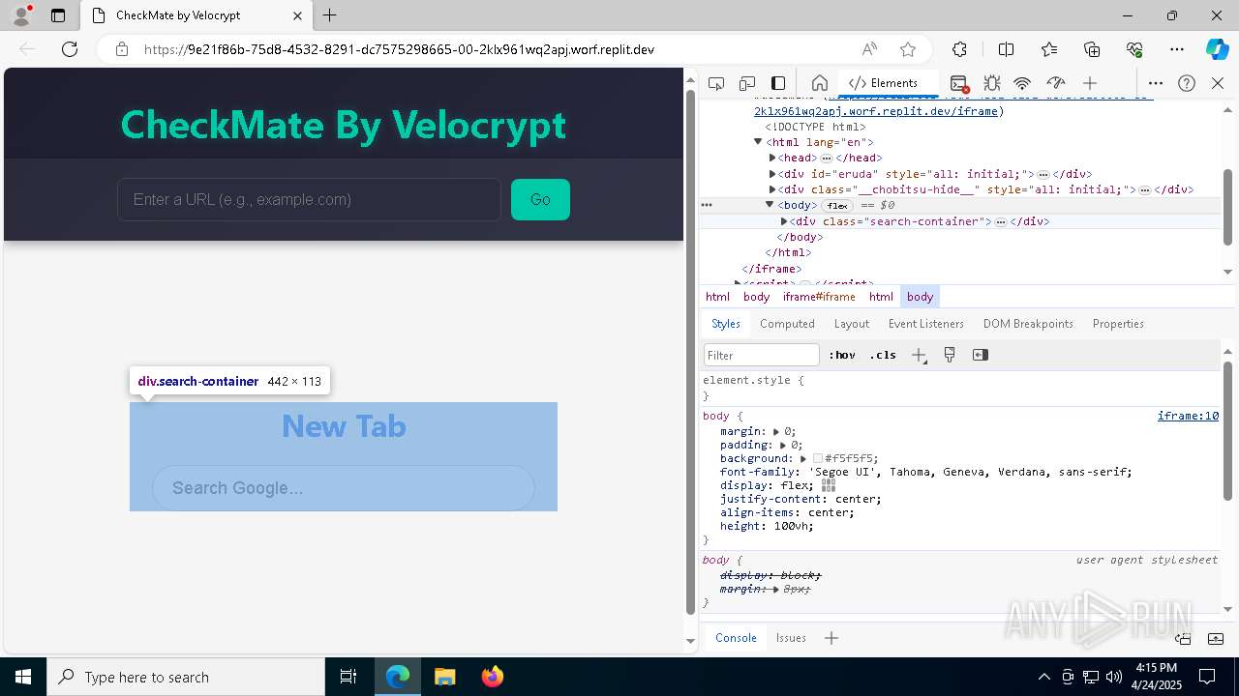Image resolution: width=1239 pixels, height=696 pixels.
Task: Expand the __chobitsu-hide__ div node
Action: pyautogui.click(x=772, y=189)
